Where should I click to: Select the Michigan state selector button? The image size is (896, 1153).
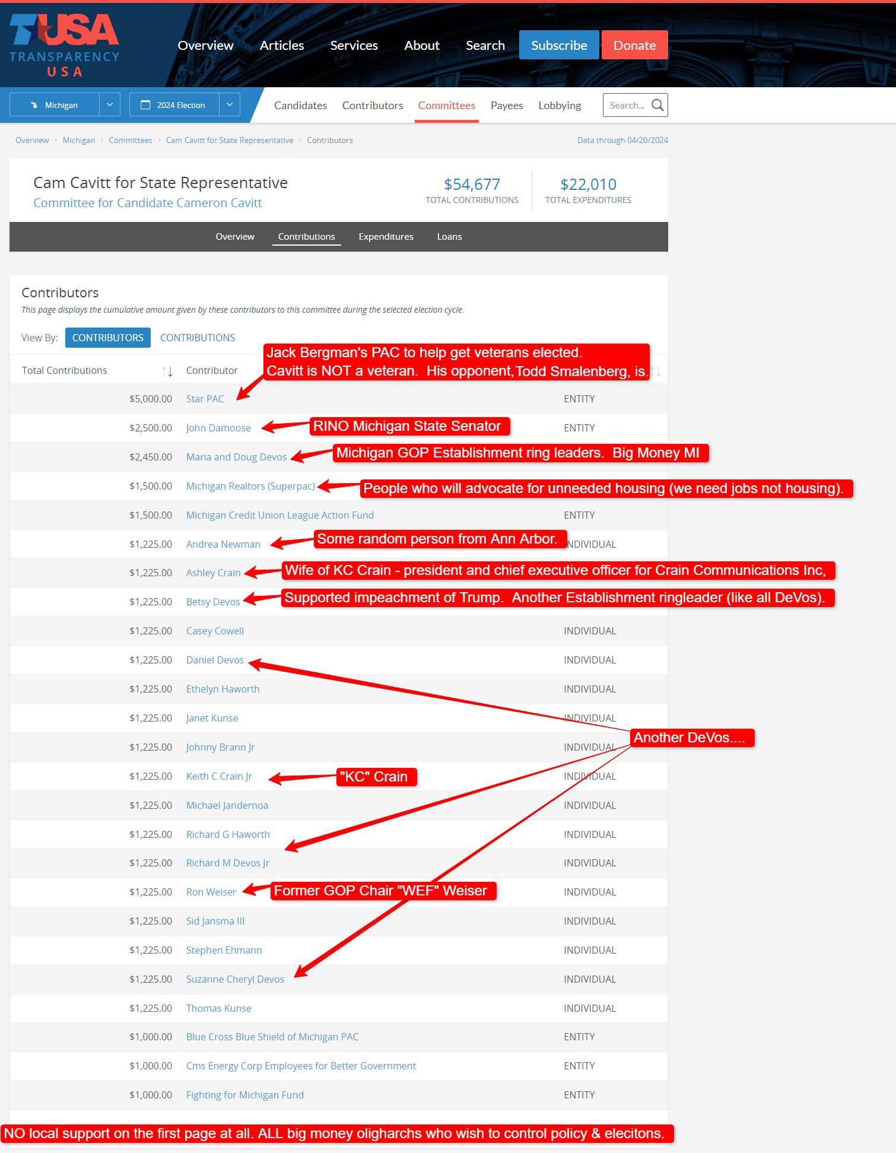(x=55, y=105)
